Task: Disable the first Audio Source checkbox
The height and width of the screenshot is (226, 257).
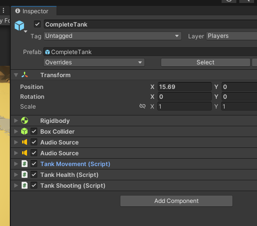Action: tap(34, 142)
